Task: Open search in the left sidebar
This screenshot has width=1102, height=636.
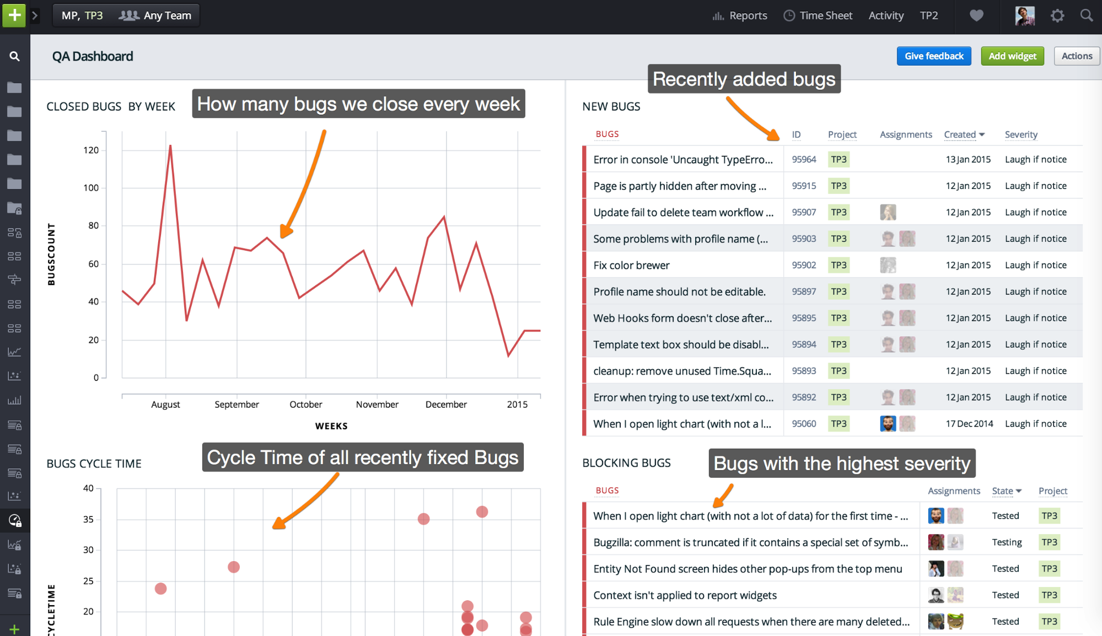Action: (14, 56)
